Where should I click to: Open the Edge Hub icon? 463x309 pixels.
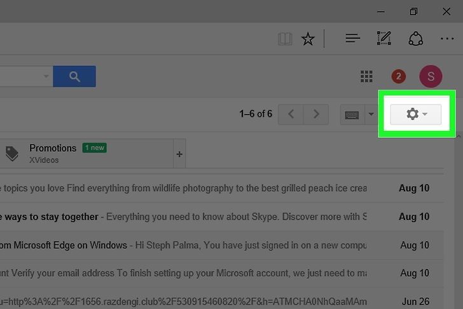[352, 39]
